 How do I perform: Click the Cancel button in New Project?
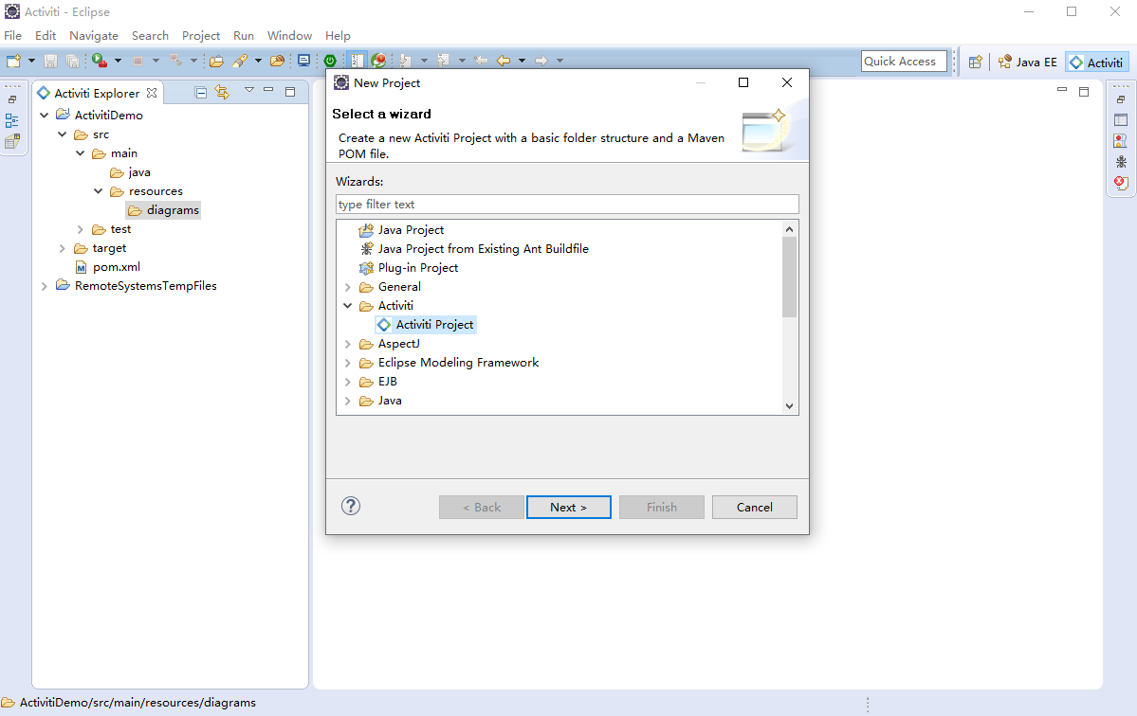click(754, 508)
